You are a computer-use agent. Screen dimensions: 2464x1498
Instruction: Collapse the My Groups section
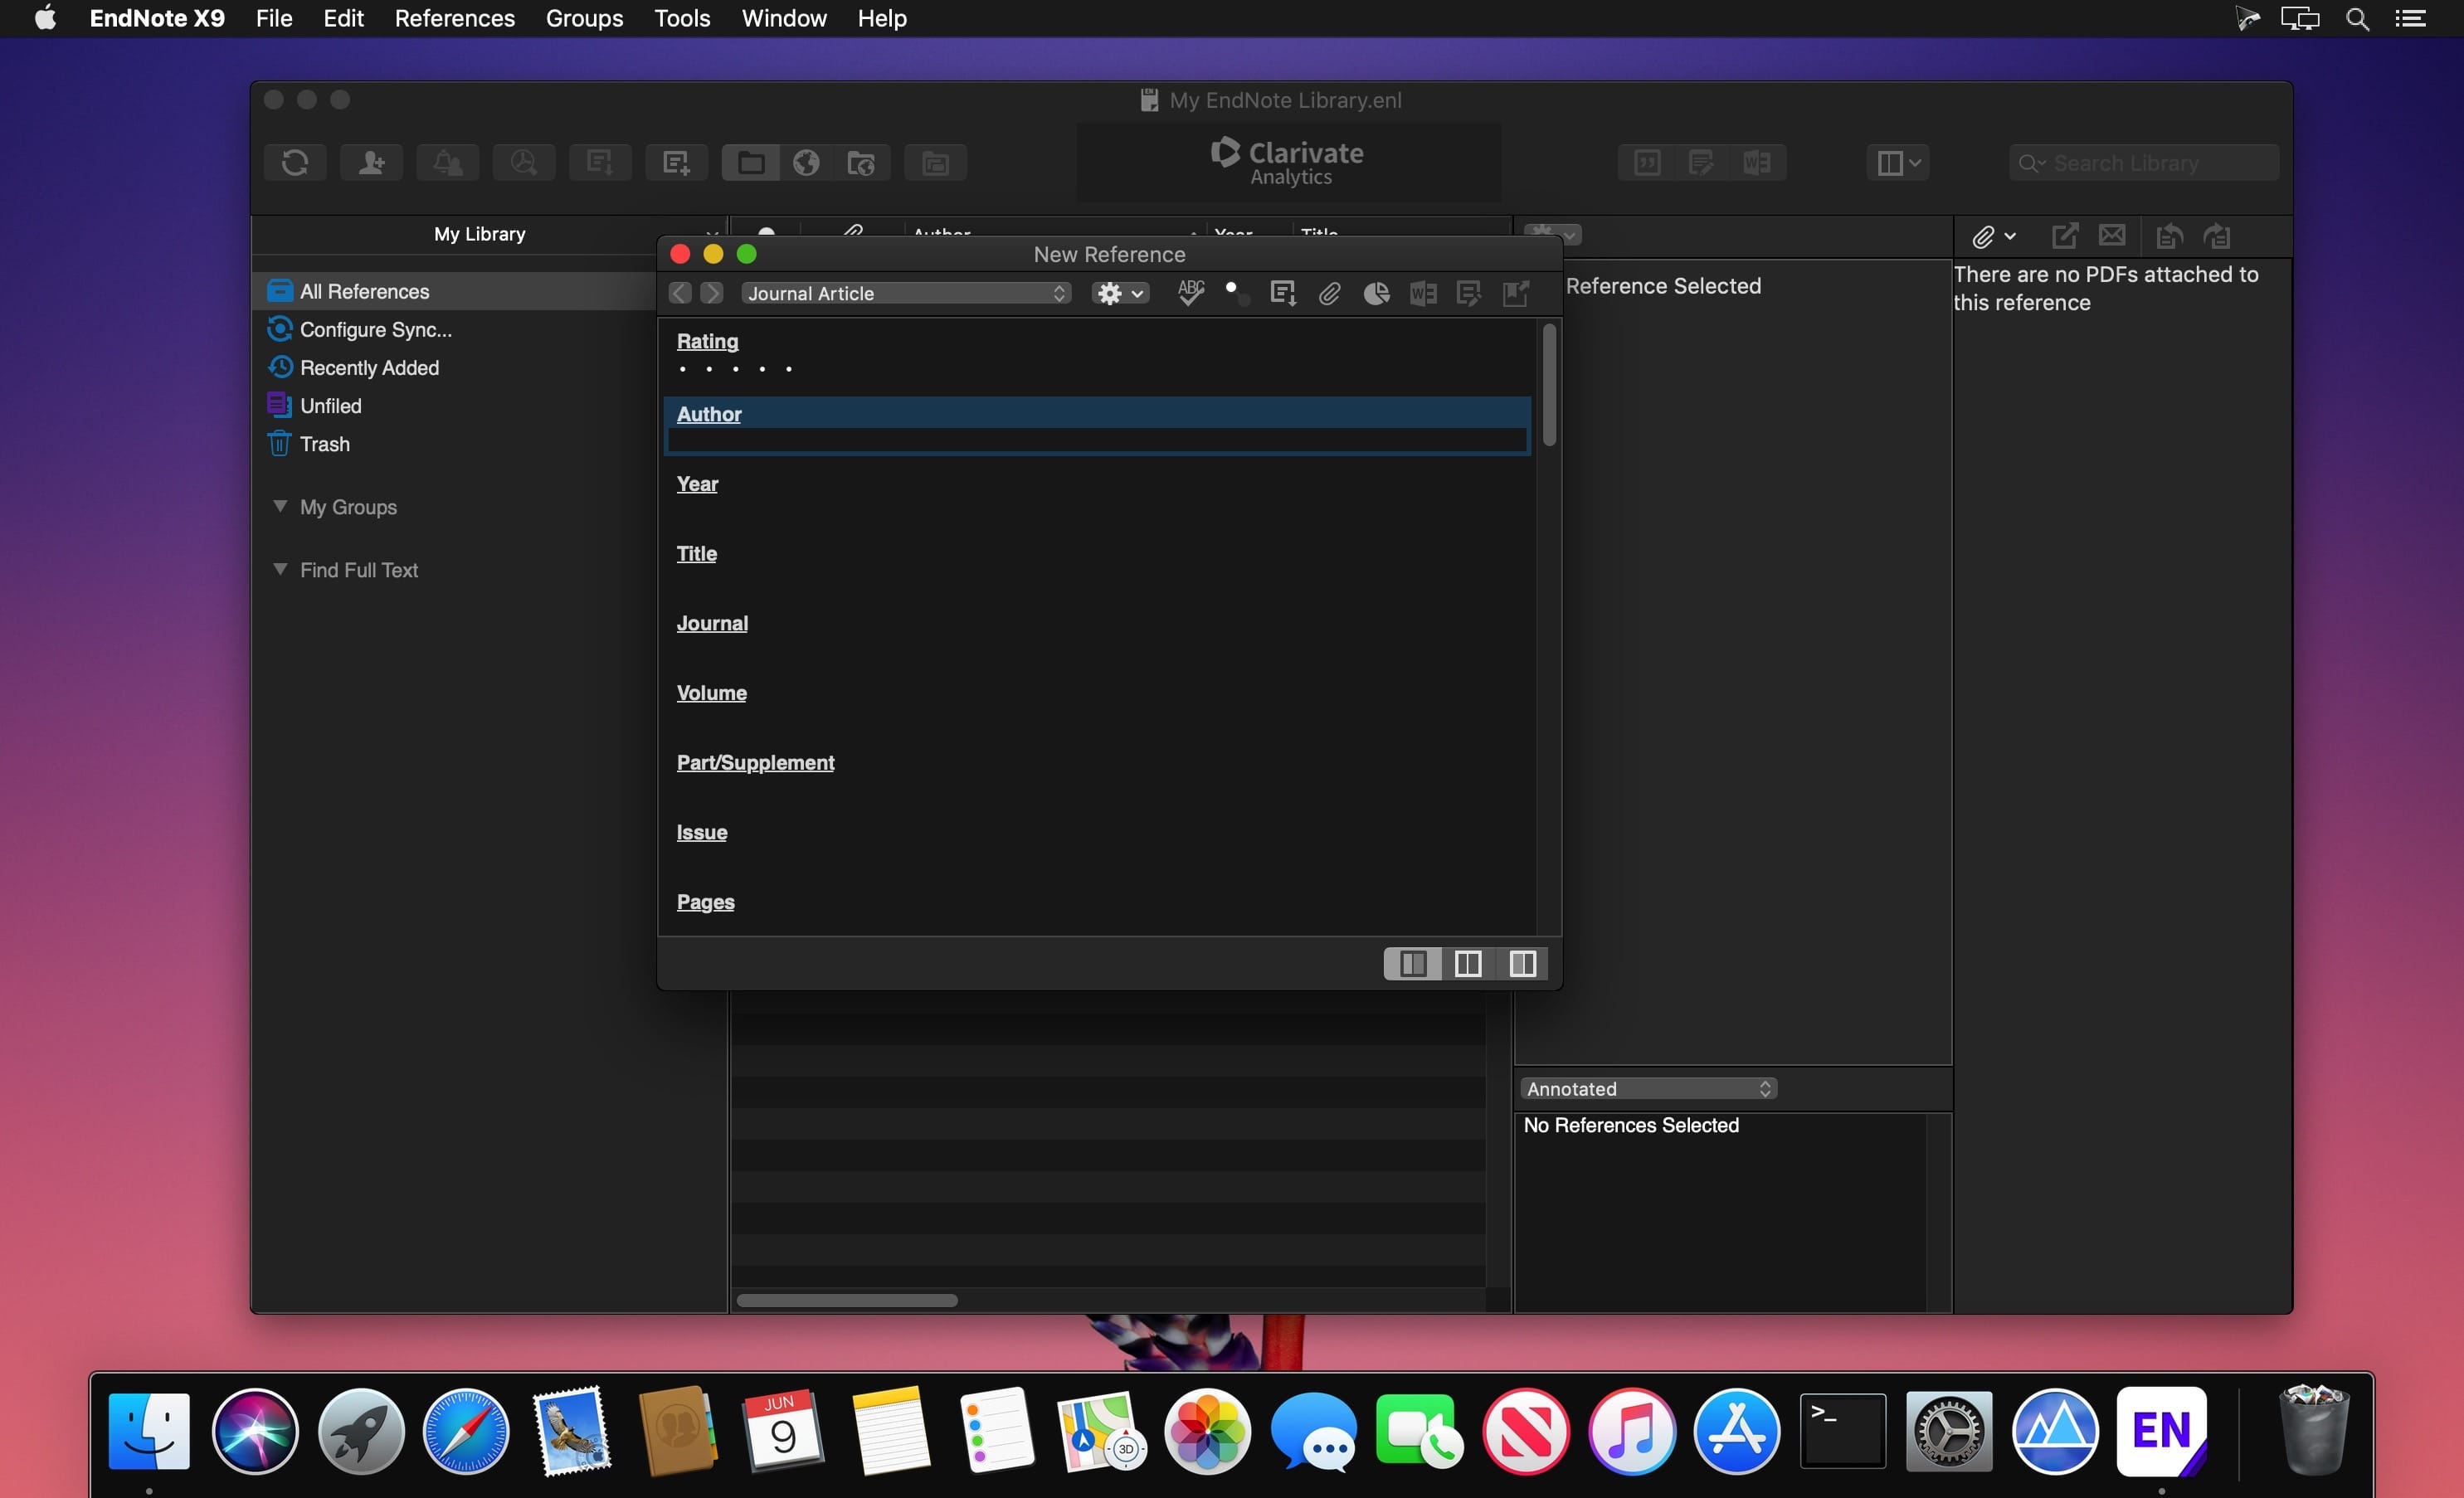tap(280, 506)
